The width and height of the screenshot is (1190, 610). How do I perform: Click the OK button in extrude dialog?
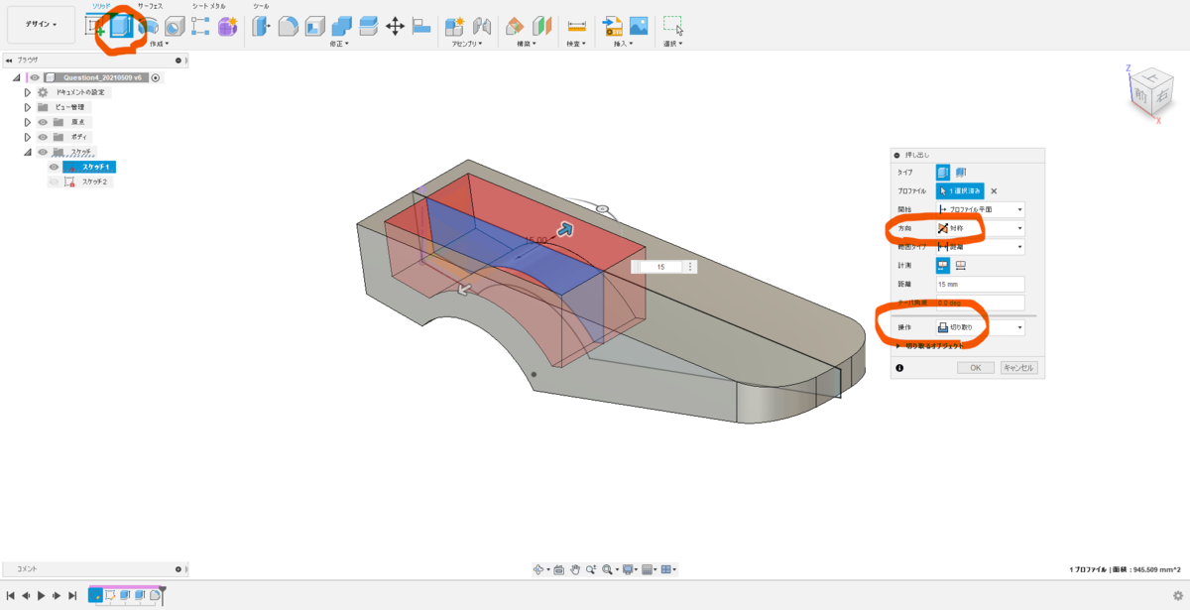pyautogui.click(x=975, y=368)
